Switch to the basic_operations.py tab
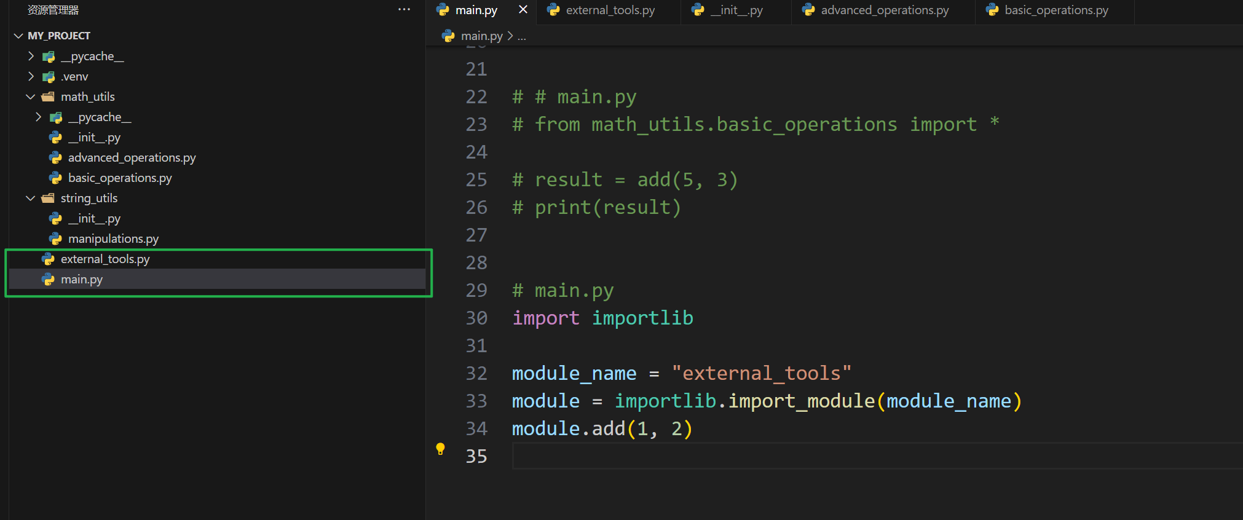 [x=1056, y=10]
